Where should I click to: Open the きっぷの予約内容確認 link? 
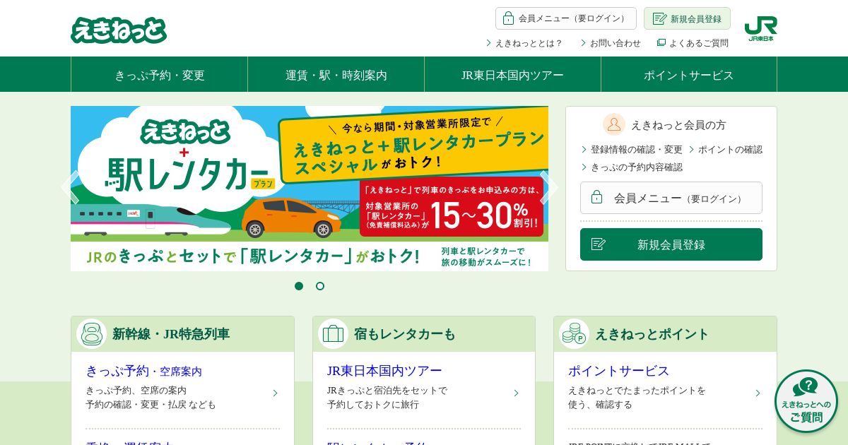[637, 167]
